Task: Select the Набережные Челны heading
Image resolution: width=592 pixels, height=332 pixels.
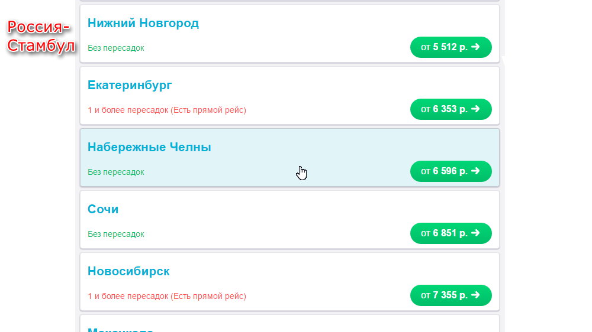Action: [x=149, y=147]
